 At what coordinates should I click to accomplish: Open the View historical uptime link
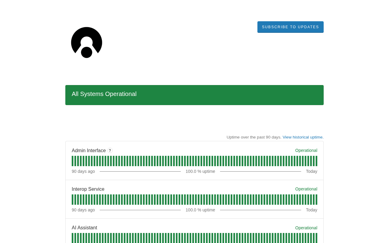click(303, 137)
